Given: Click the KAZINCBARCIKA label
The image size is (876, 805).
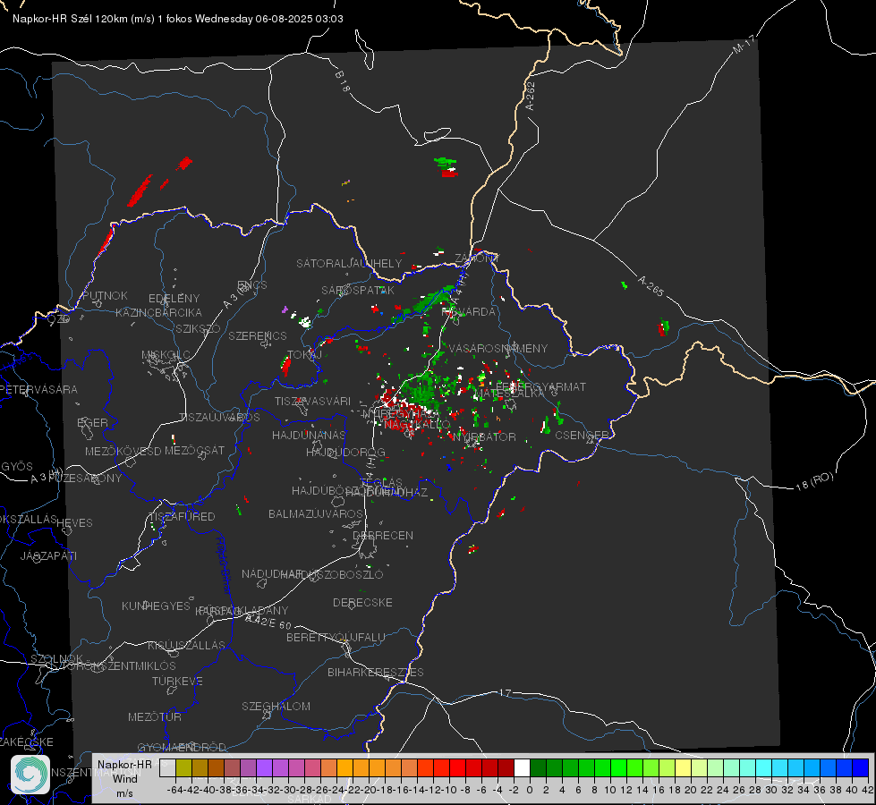Looking at the screenshot, I should pos(158,312).
